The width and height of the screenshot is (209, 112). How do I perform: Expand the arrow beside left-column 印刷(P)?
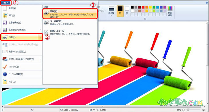40,37
